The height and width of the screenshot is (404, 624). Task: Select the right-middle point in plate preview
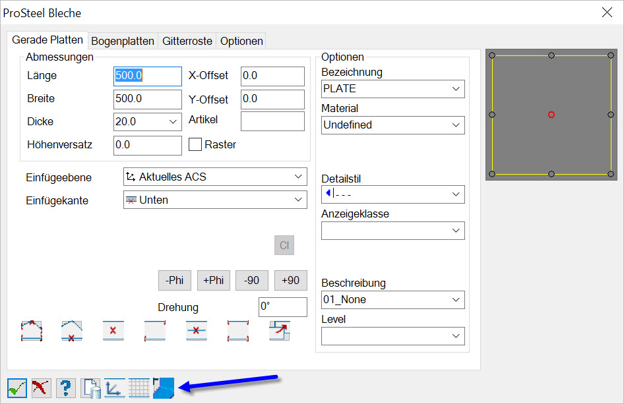tap(611, 115)
